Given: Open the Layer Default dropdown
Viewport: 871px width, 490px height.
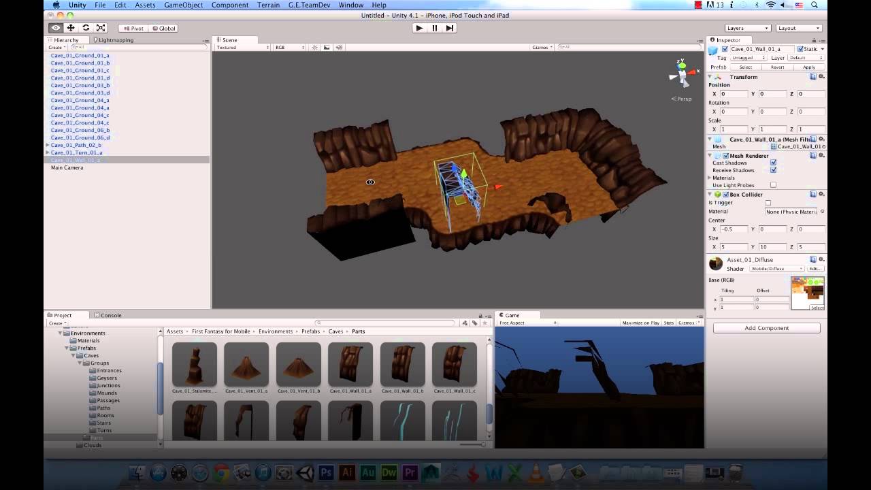Looking at the screenshot, I should click(x=806, y=58).
